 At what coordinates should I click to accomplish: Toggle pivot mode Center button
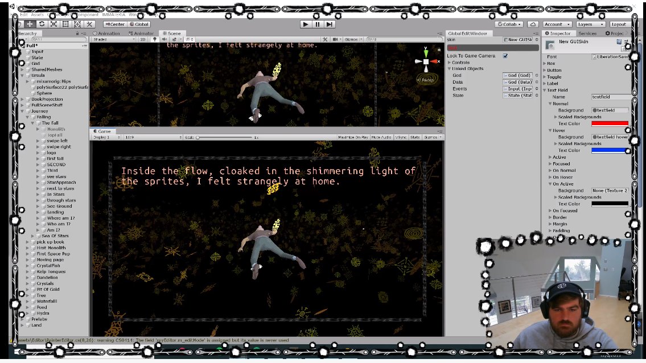coord(114,24)
